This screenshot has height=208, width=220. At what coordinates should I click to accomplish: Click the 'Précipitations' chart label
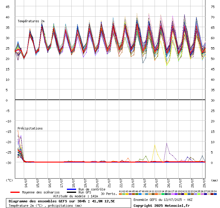tap(30, 128)
